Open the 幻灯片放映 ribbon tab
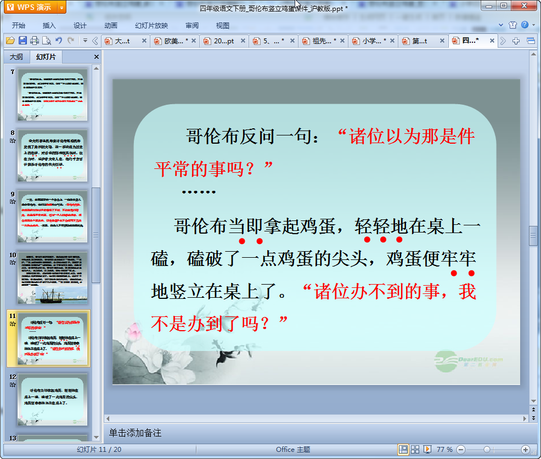Viewport: 541px width, 459px height. pyautogui.click(x=151, y=26)
